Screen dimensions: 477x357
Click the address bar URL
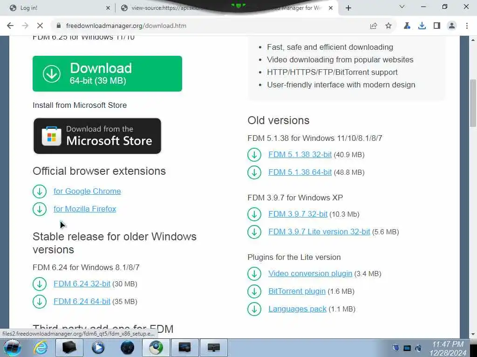(x=126, y=26)
